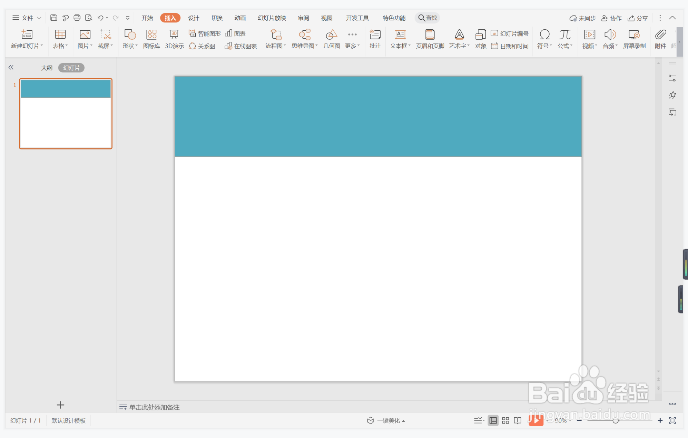Open the 切换 ribbon tab
This screenshot has height=438, width=688.
tap(217, 18)
